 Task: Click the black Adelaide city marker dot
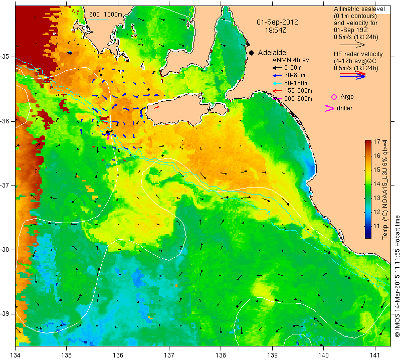tap(252, 53)
